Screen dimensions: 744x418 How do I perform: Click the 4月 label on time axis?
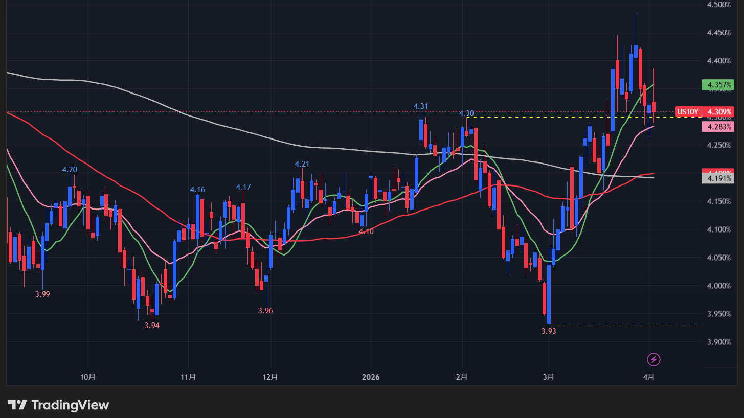tap(649, 377)
